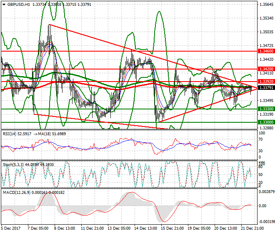The height and width of the screenshot is (233, 275).
Task: Click the 5 Dec 2017 date label
Action: pyautogui.click(x=11, y=228)
